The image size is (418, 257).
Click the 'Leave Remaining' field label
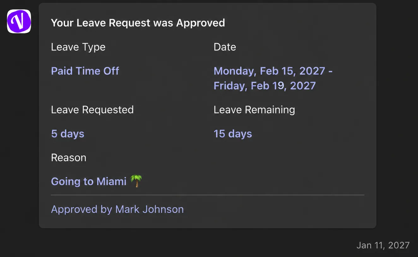(254, 110)
